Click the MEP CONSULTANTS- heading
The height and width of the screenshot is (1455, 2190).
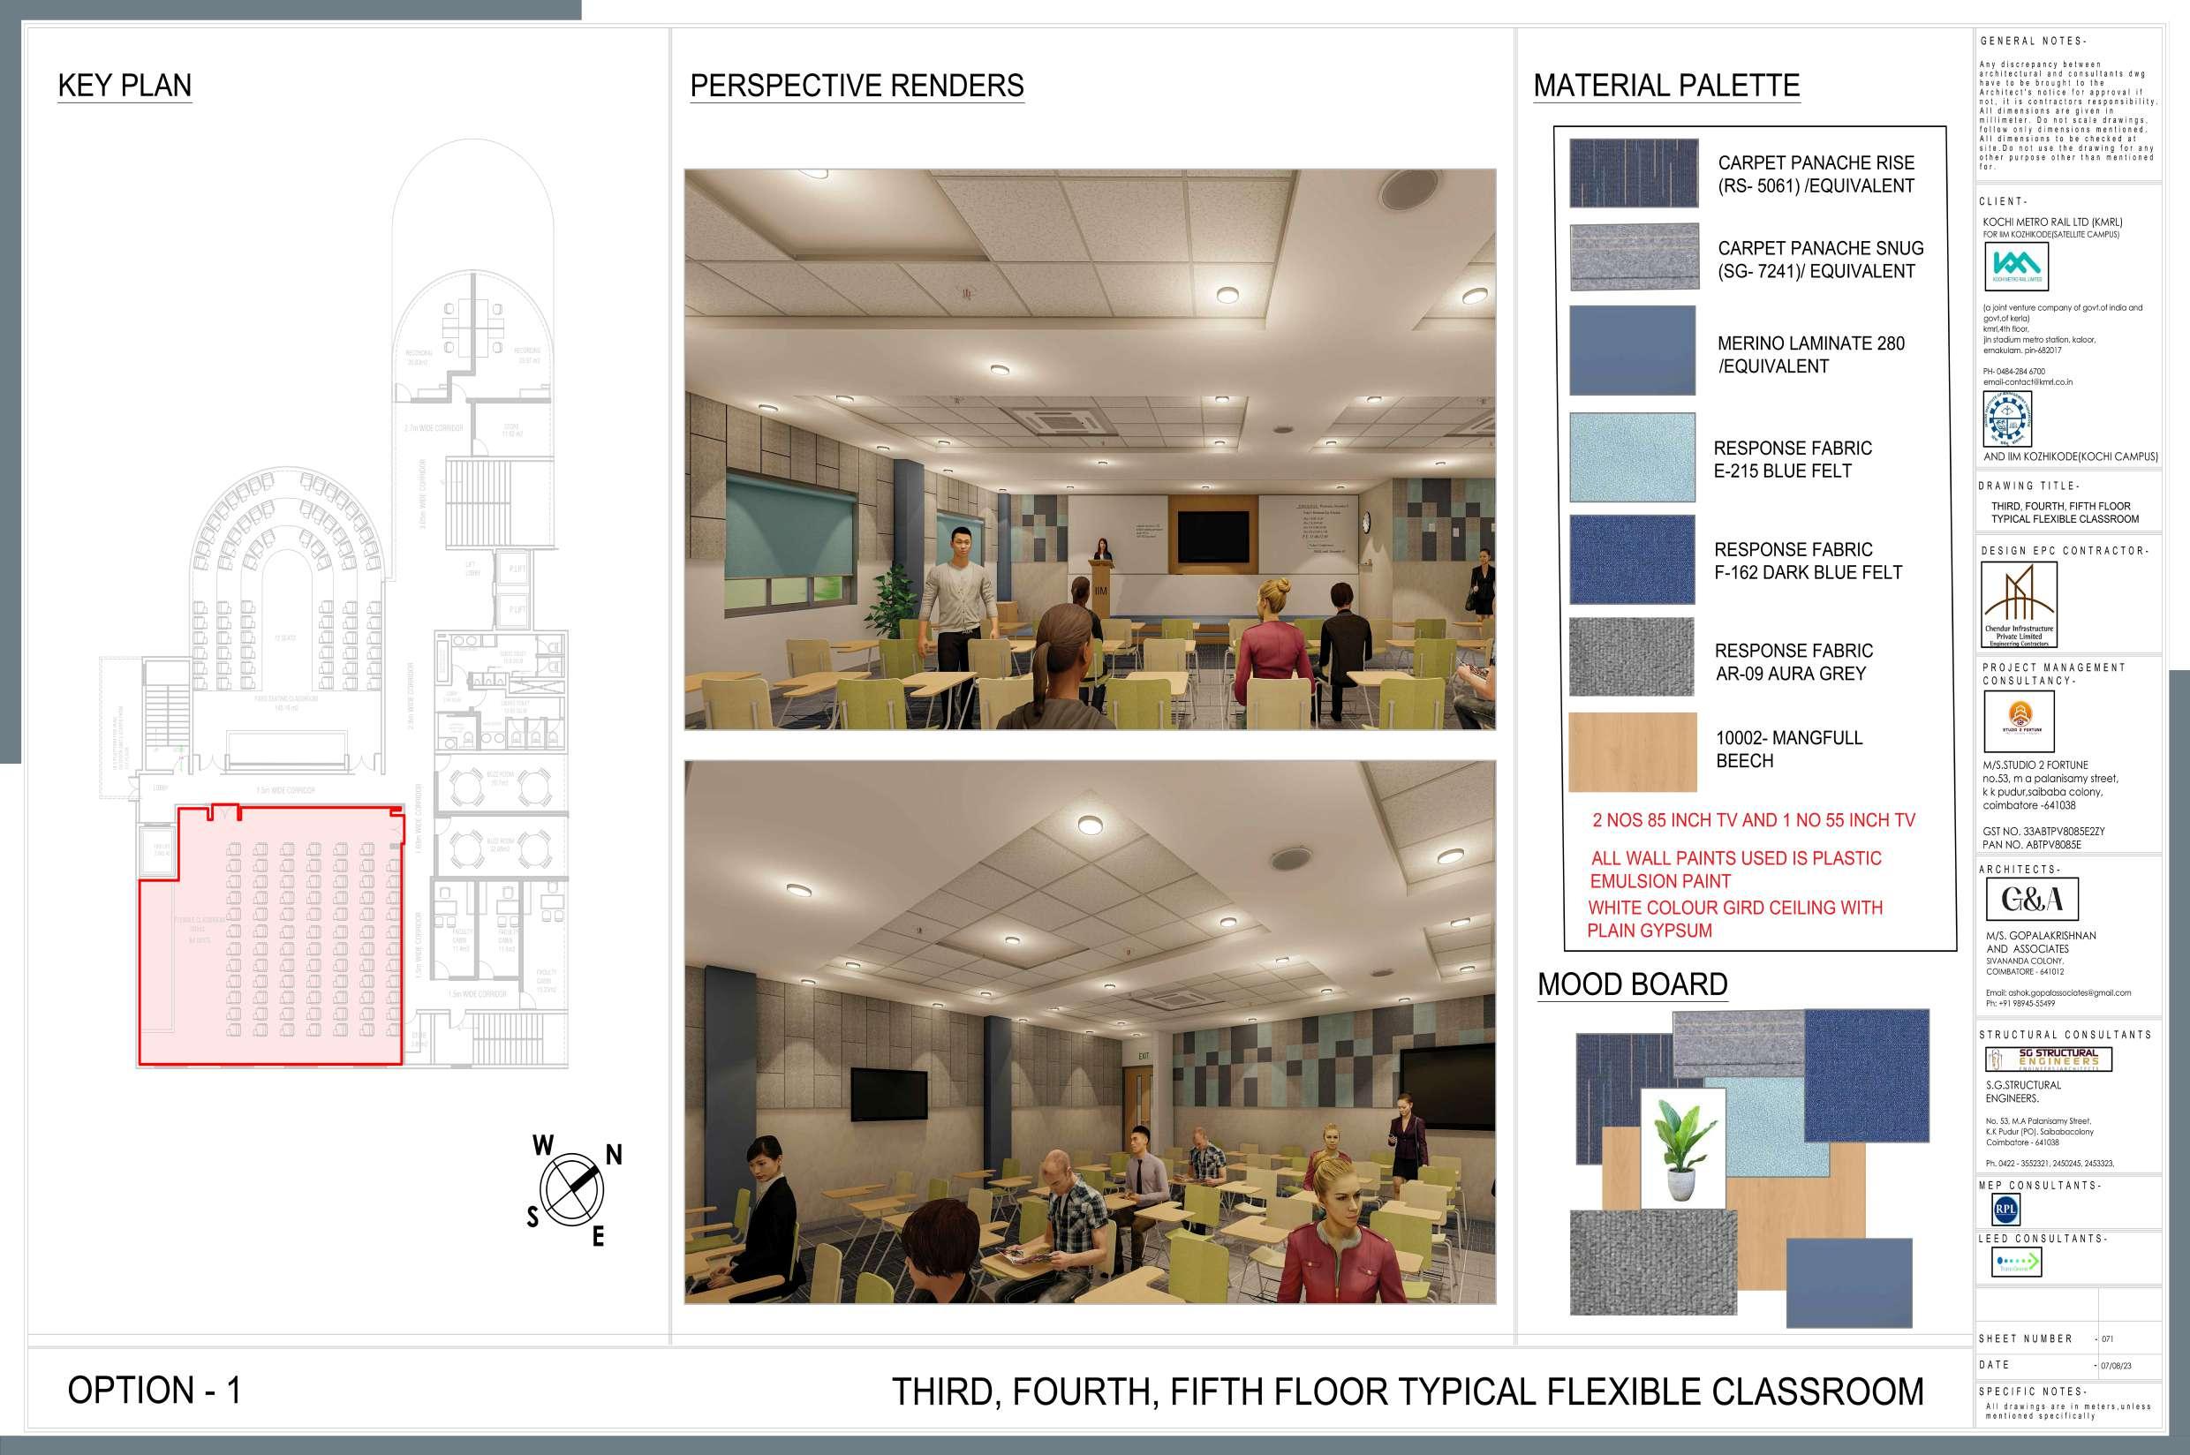[2040, 1185]
